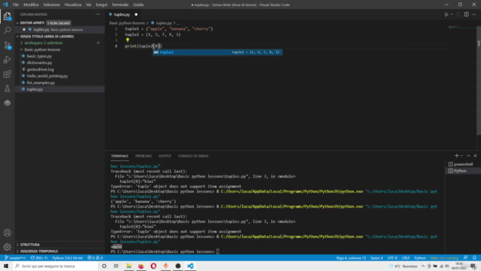
Task: Open the Modifica menu
Action: pyautogui.click(x=31, y=5)
